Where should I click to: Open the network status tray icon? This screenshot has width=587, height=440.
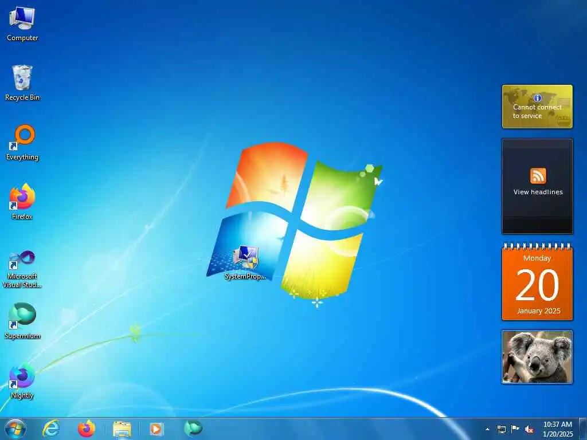pyautogui.click(x=501, y=429)
